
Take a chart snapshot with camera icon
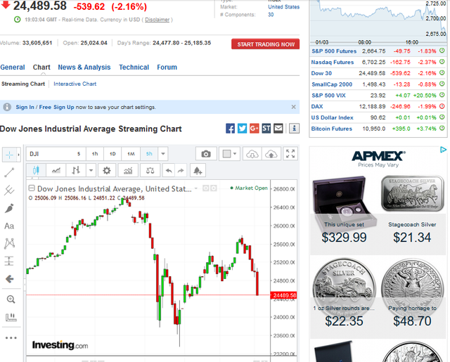click(x=206, y=154)
